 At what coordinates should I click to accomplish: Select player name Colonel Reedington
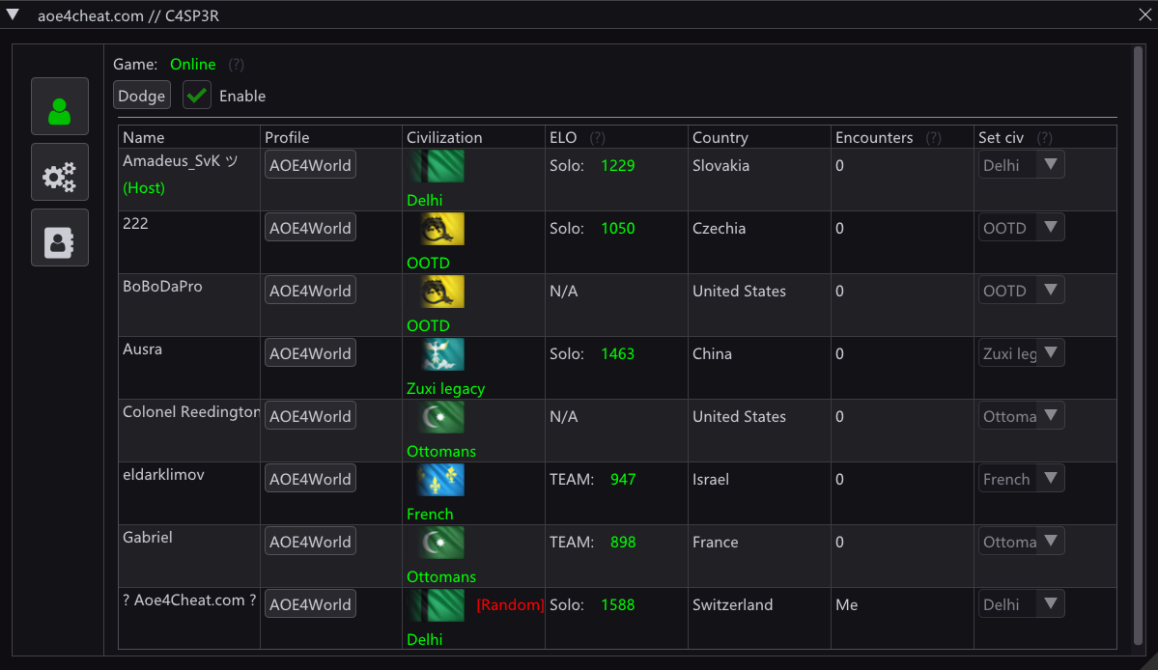pyautogui.click(x=191, y=411)
